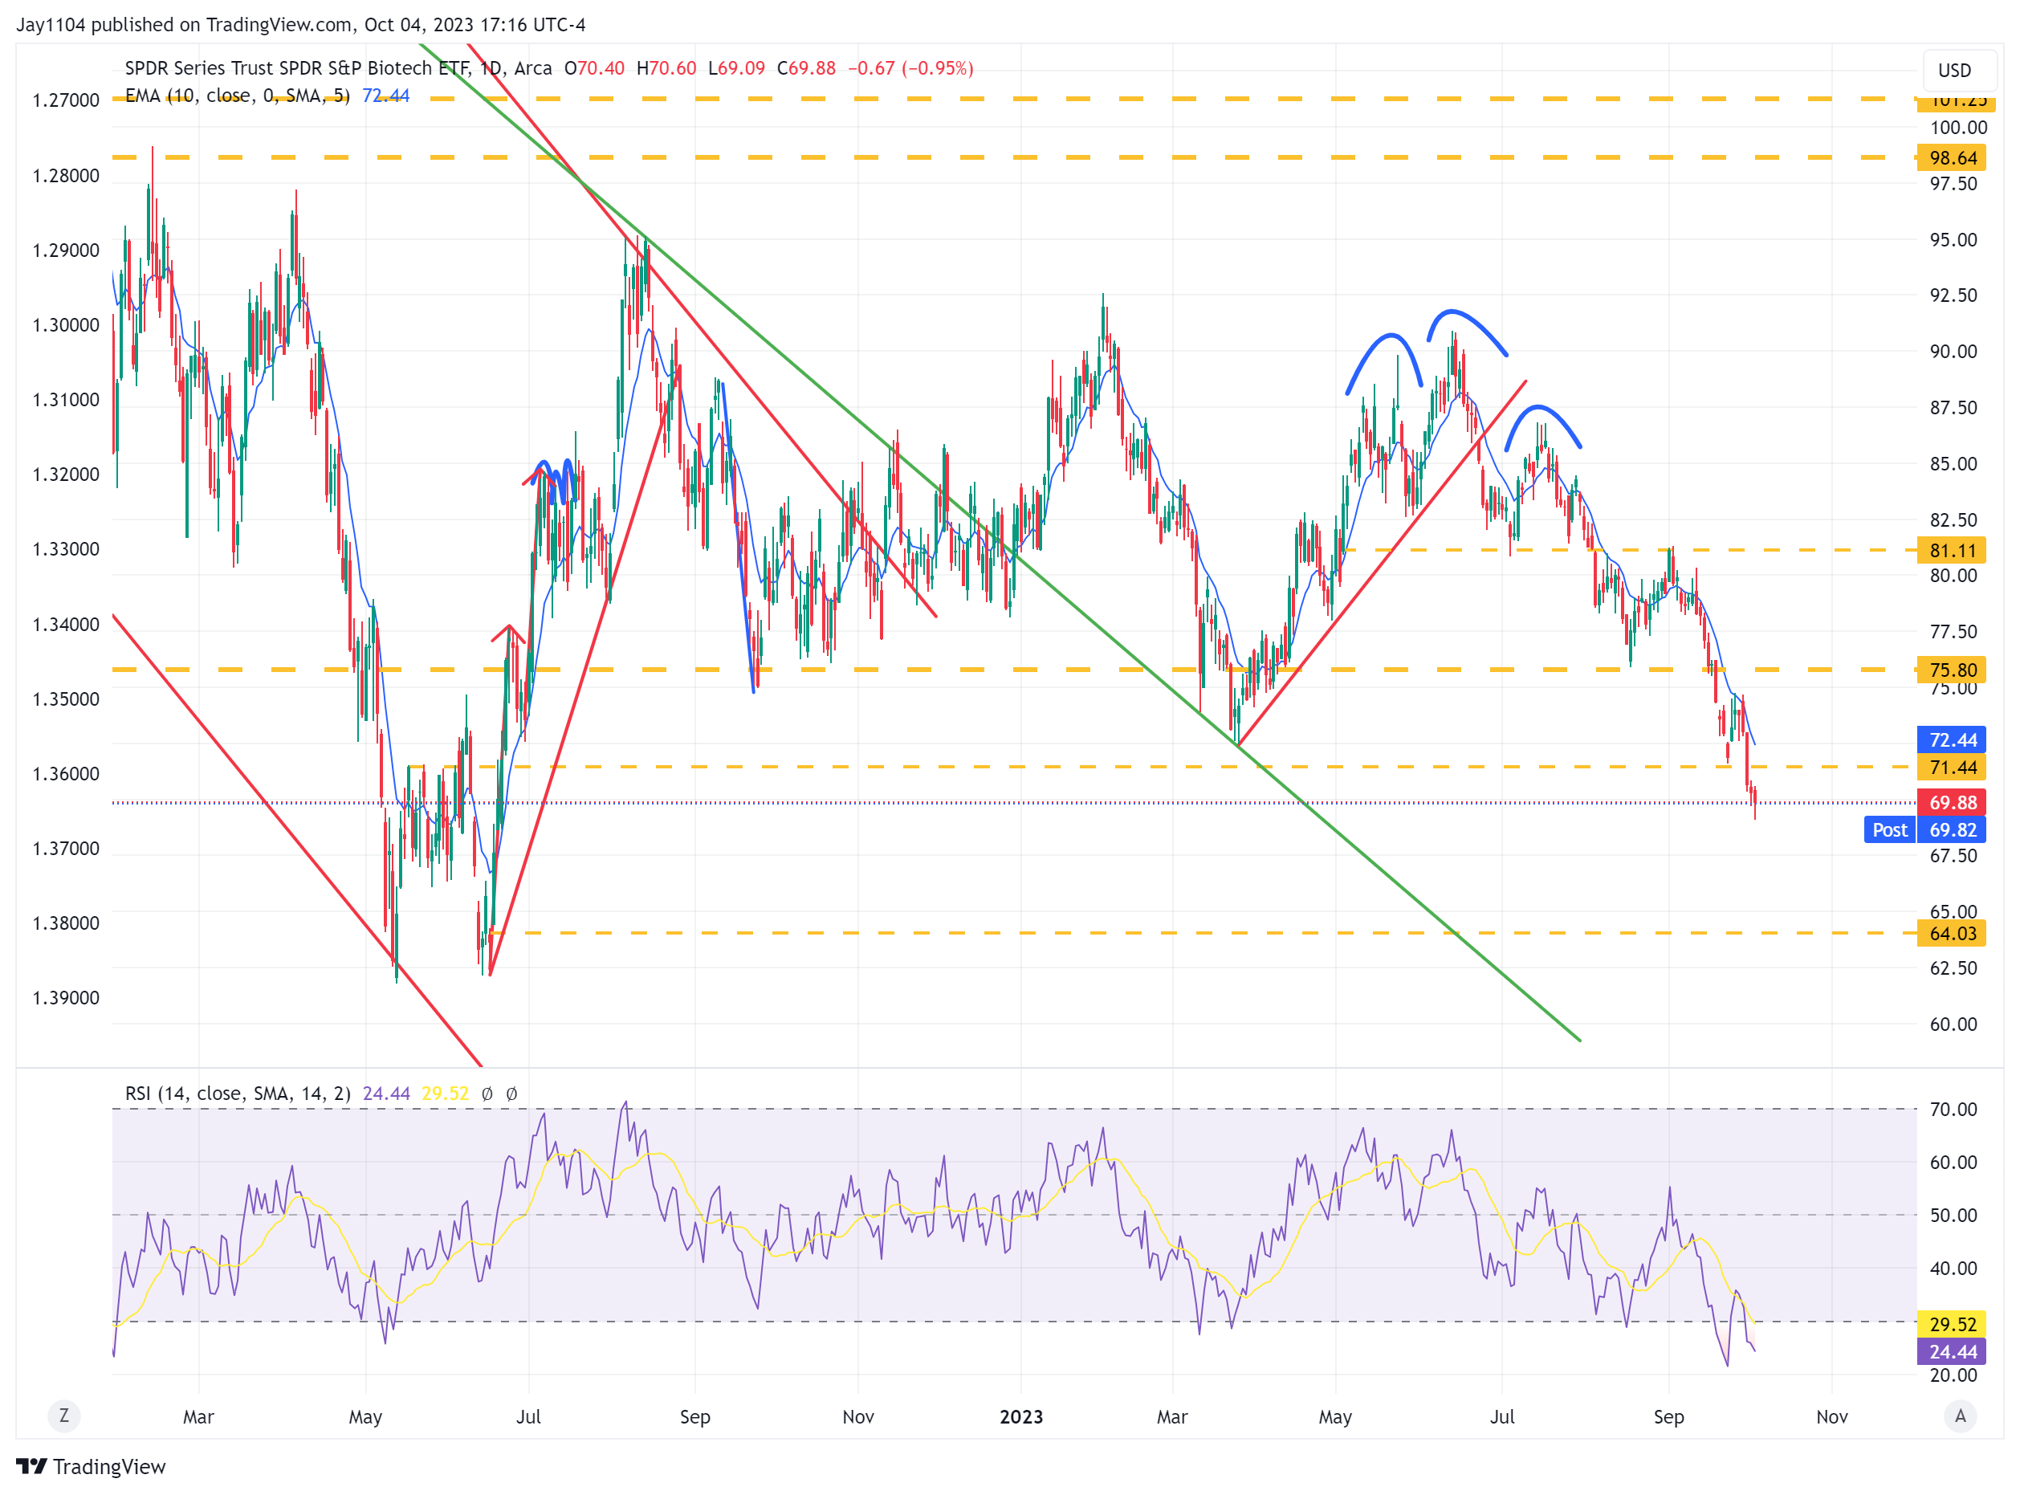The width and height of the screenshot is (2020, 1495).
Task: Click the SPDR S&P Biotech ETF title
Action: [339, 68]
